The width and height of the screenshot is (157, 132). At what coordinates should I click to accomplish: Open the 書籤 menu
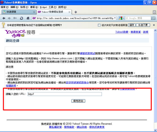click(34, 7)
